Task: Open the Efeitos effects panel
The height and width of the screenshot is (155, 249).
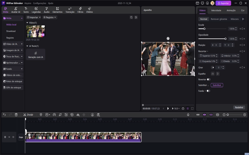Action: coord(89,10)
